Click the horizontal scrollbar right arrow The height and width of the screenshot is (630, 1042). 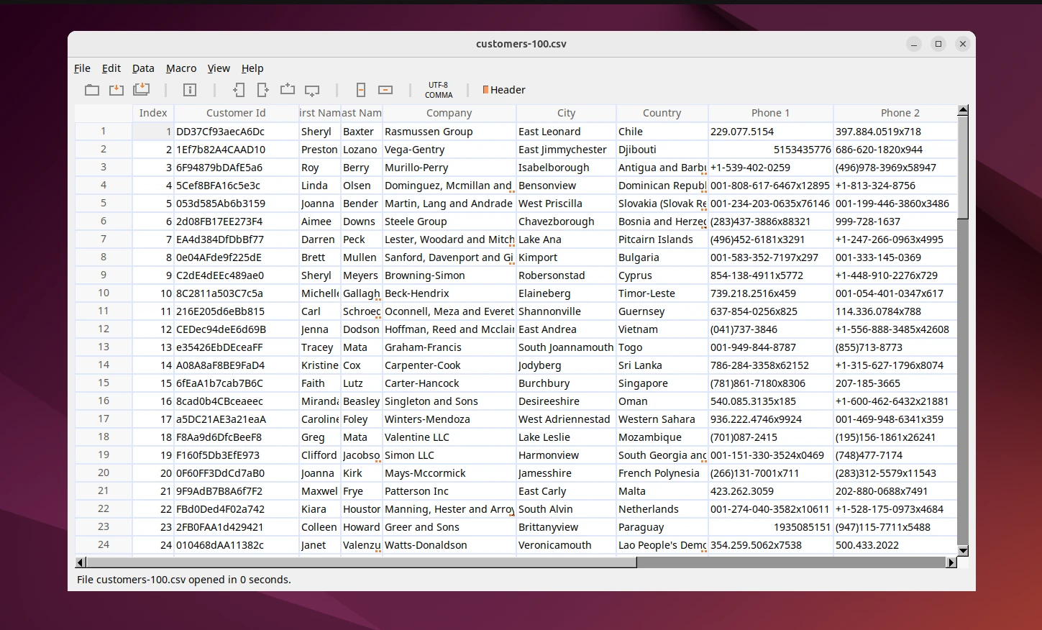pos(951,562)
